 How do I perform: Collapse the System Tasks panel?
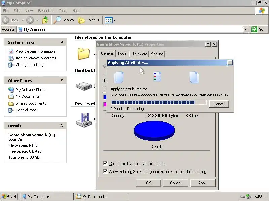pos(62,42)
